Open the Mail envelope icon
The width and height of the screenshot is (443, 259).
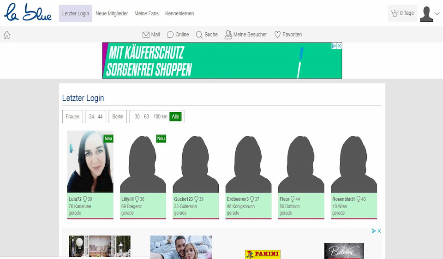(x=146, y=35)
